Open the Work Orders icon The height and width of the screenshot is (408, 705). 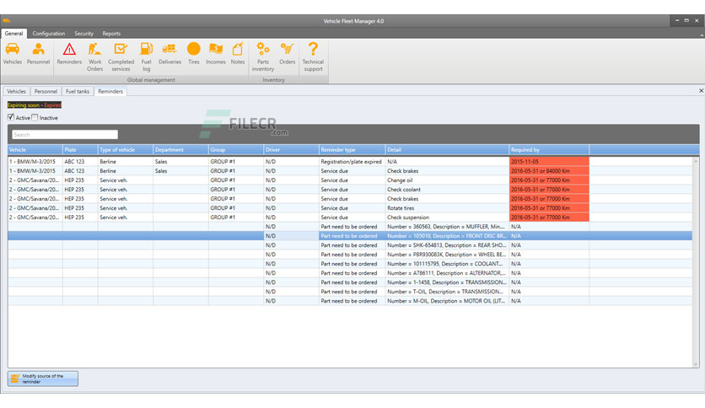[94, 57]
